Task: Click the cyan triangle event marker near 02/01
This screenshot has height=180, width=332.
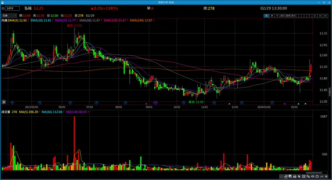Action: (298, 104)
